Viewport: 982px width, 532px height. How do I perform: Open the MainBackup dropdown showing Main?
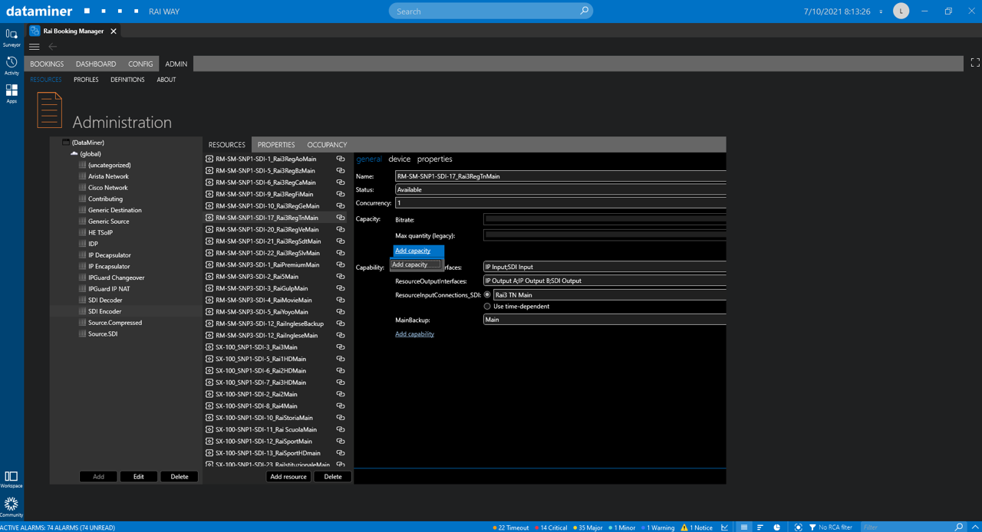[x=605, y=320]
